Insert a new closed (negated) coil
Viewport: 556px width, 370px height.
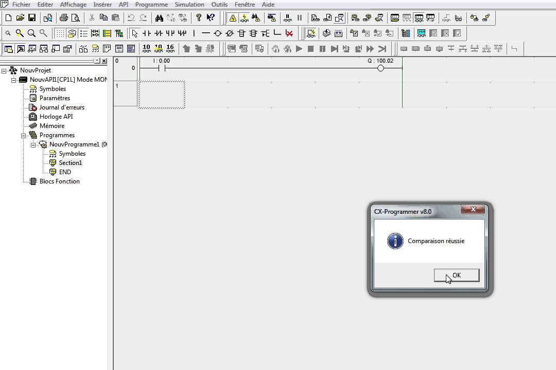click(230, 33)
